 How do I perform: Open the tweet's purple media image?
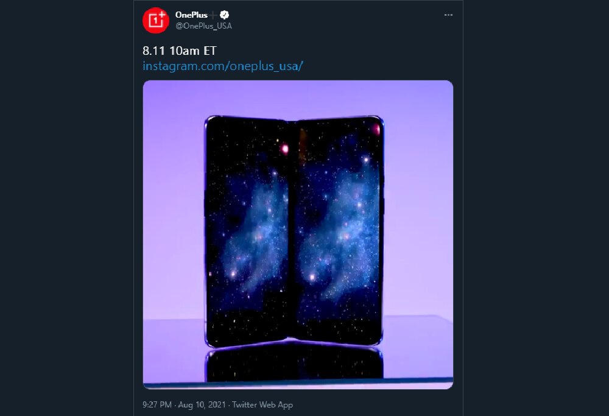coord(298,234)
